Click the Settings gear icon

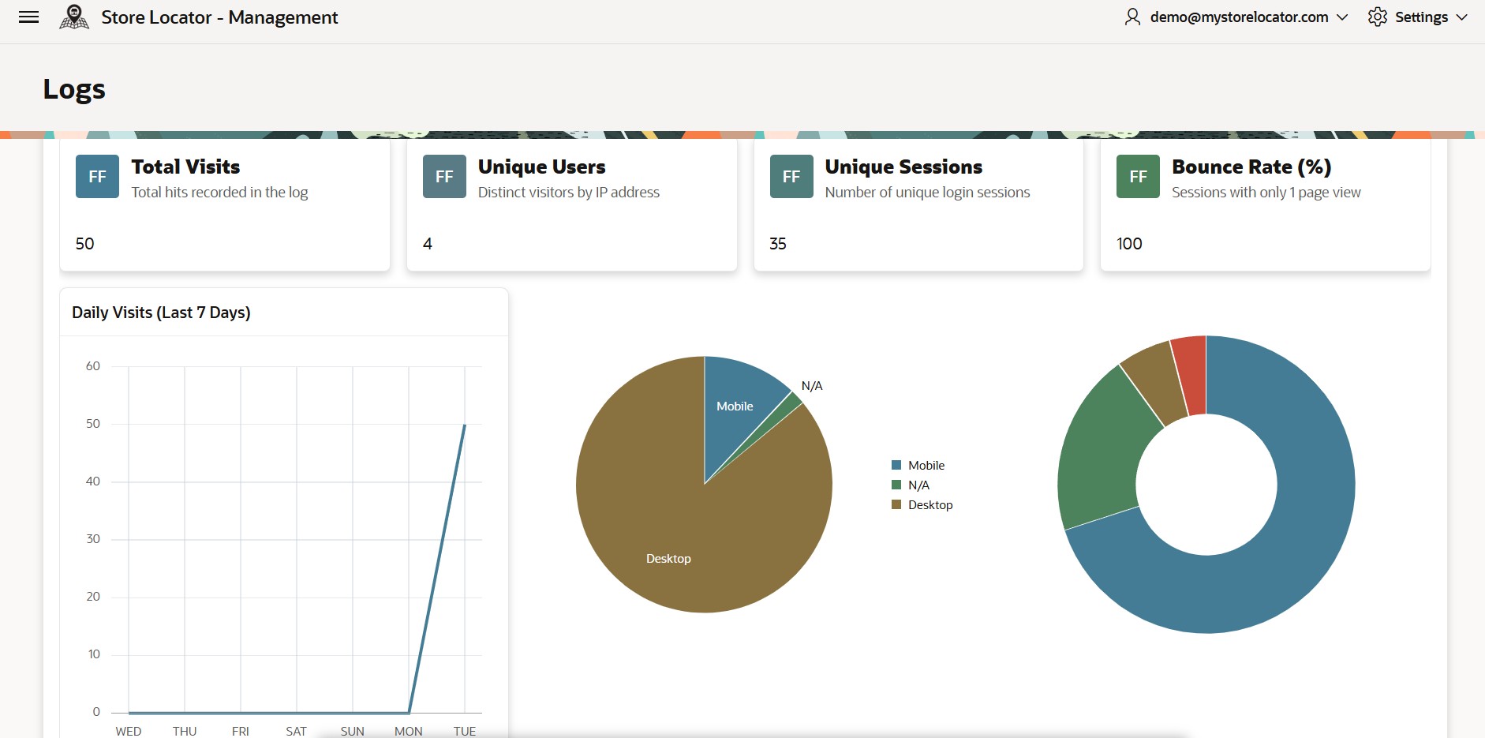point(1377,17)
